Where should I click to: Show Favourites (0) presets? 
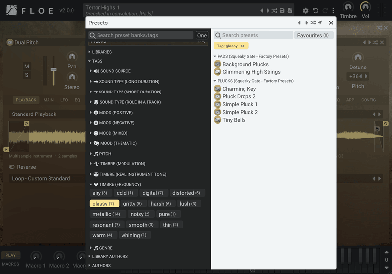pos(314,35)
